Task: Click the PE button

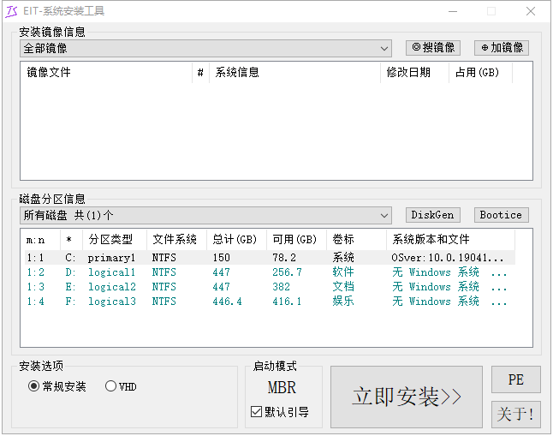Action: (x=516, y=379)
